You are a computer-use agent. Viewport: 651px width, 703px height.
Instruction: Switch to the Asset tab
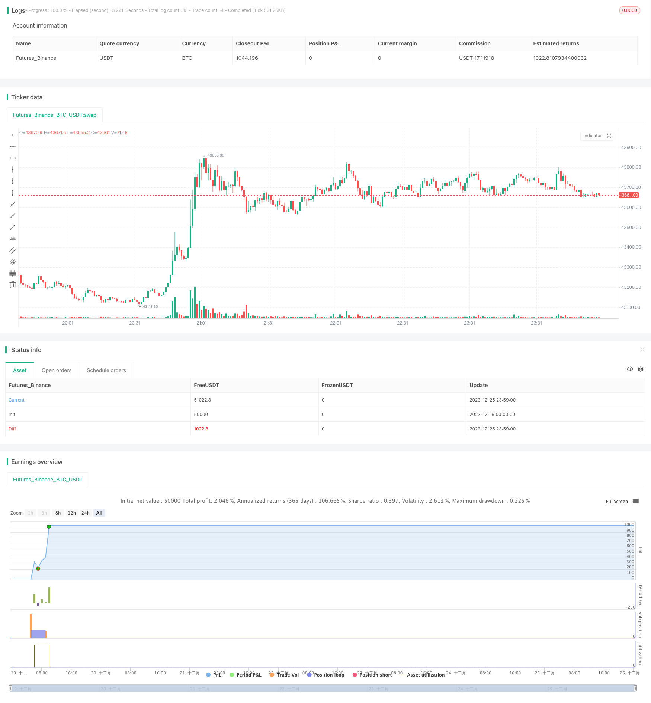(x=20, y=370)
